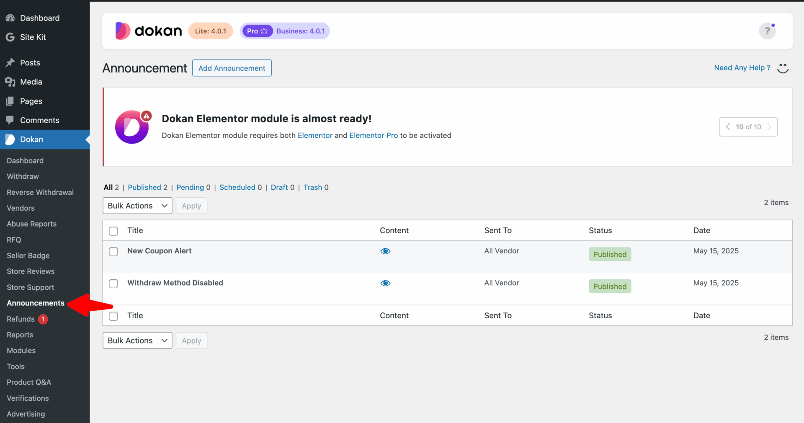
Task: Click the Pro crown badge
Action: (258, 31)
